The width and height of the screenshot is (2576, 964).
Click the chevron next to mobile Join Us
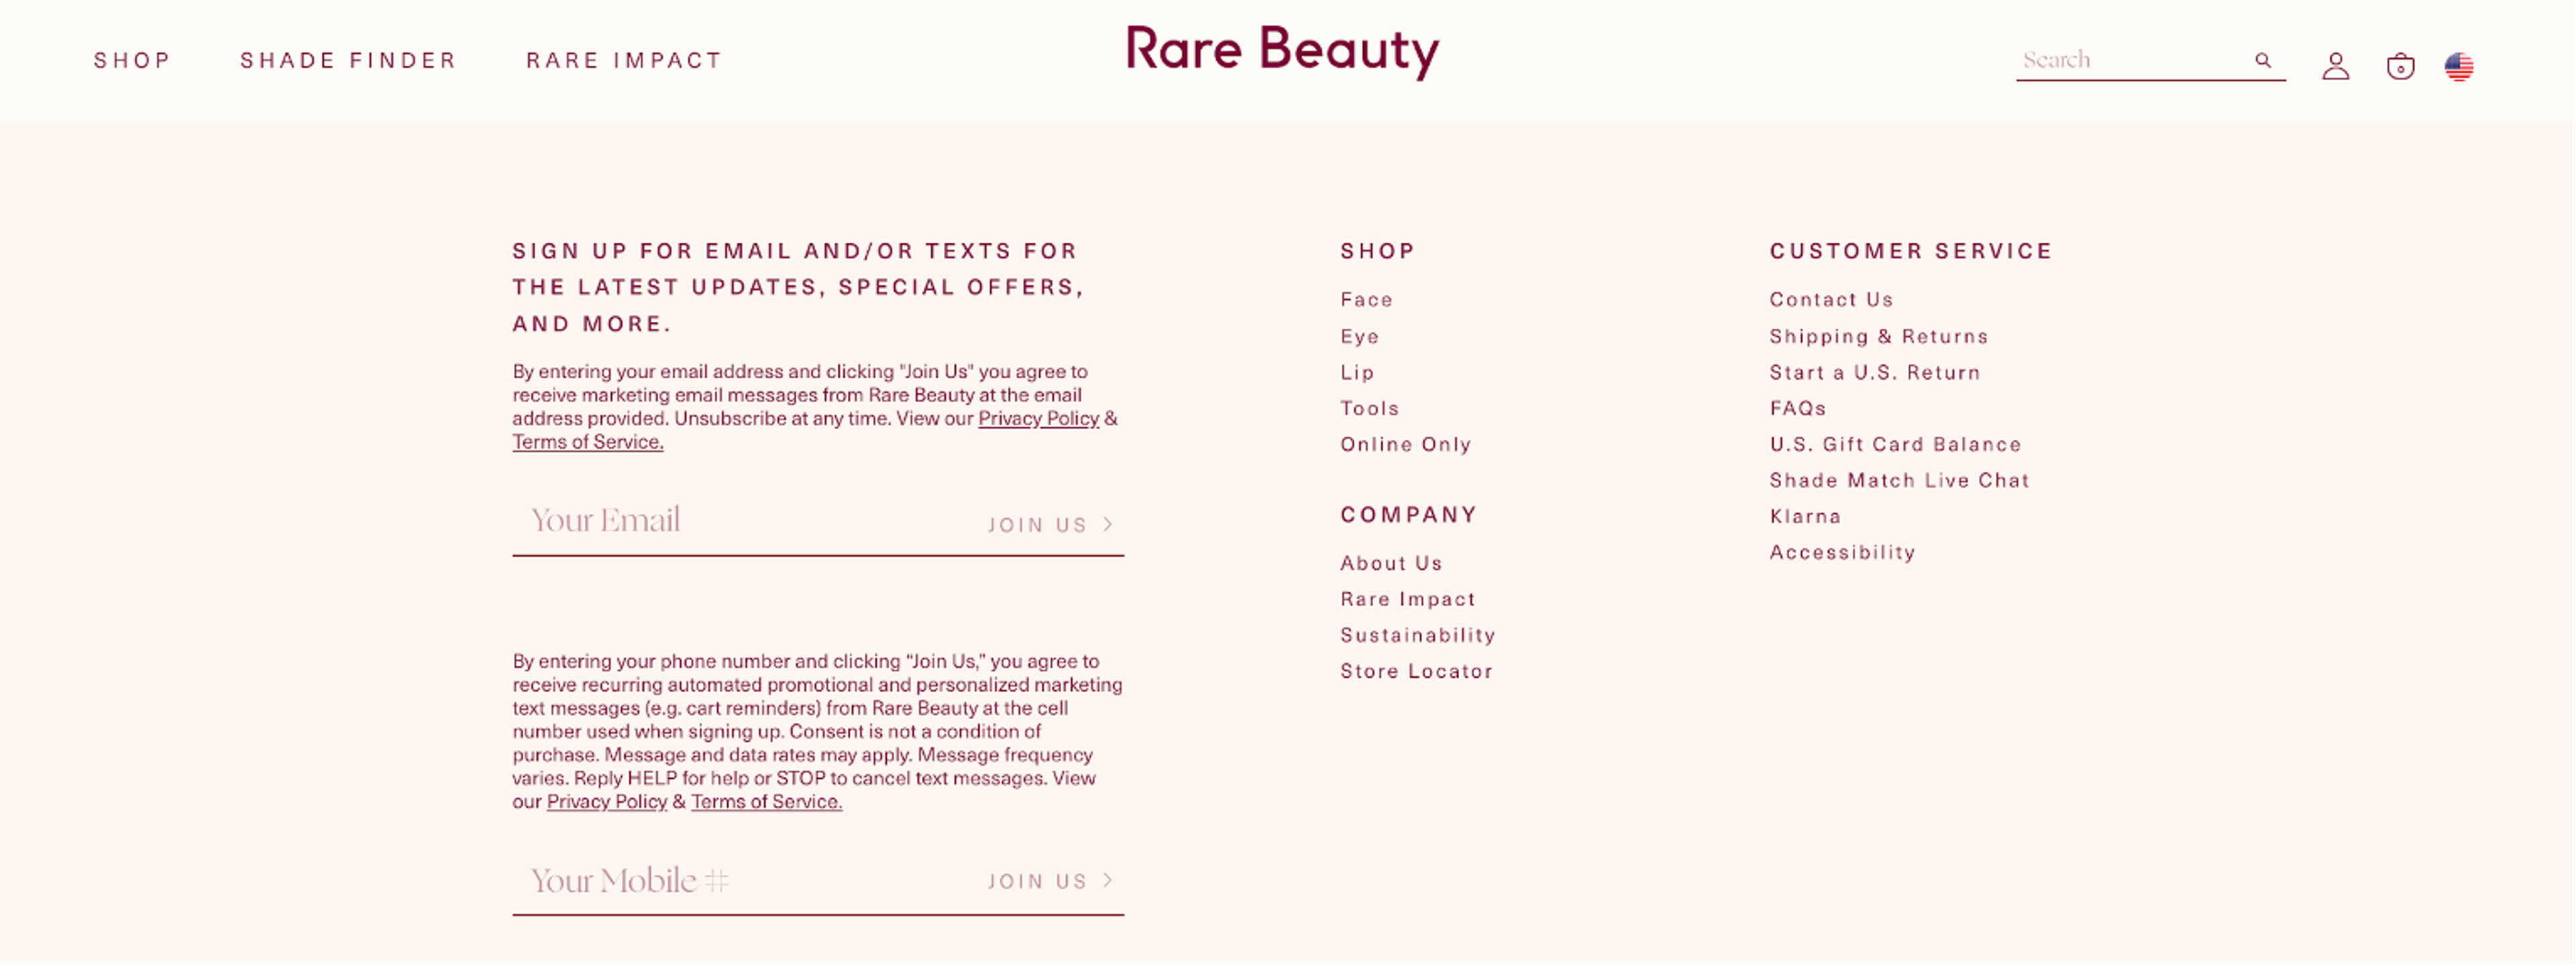[1107, 881]
